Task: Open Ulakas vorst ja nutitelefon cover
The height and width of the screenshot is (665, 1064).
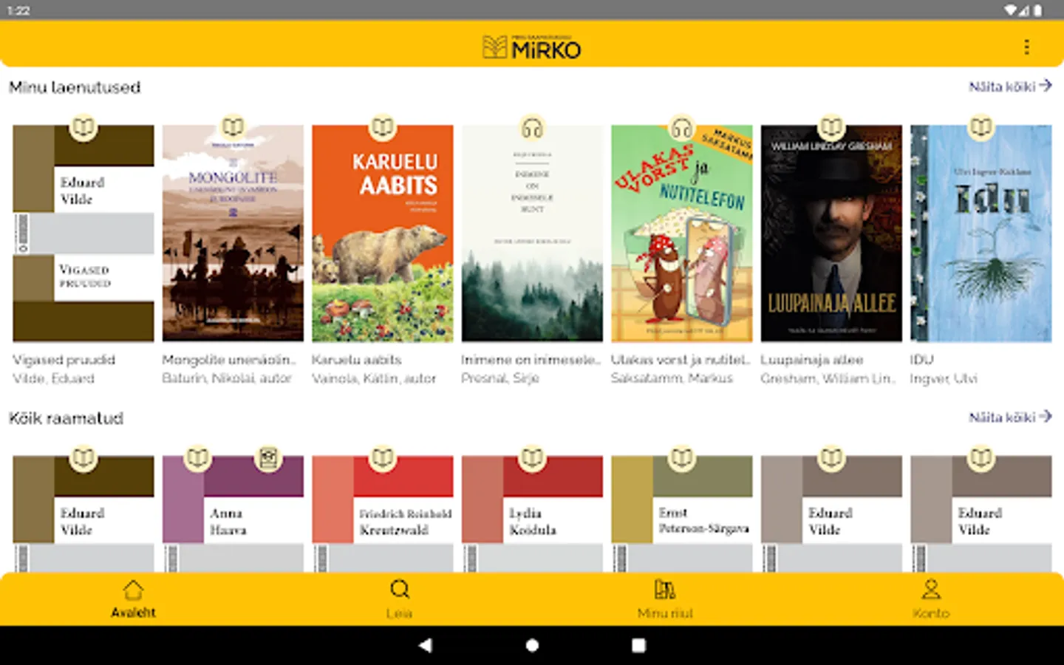Action: pos(682,233)
